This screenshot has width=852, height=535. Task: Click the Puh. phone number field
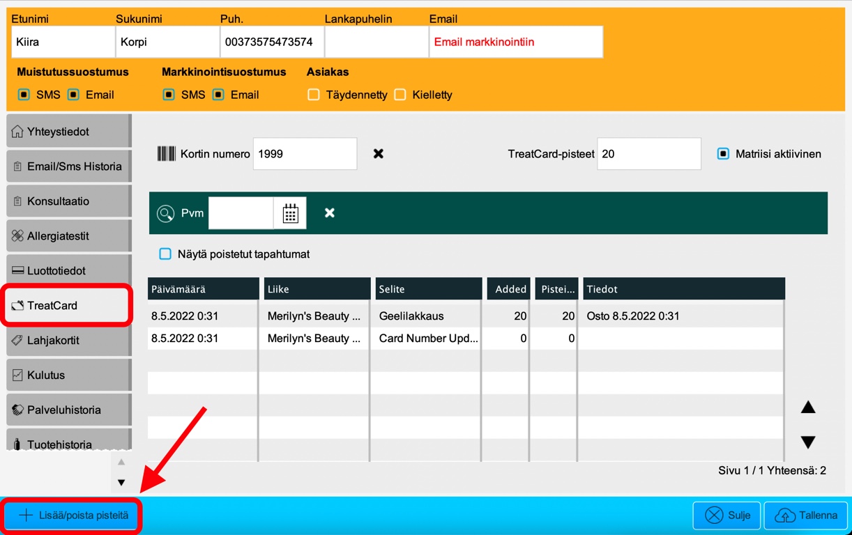[x=272, y=42]
